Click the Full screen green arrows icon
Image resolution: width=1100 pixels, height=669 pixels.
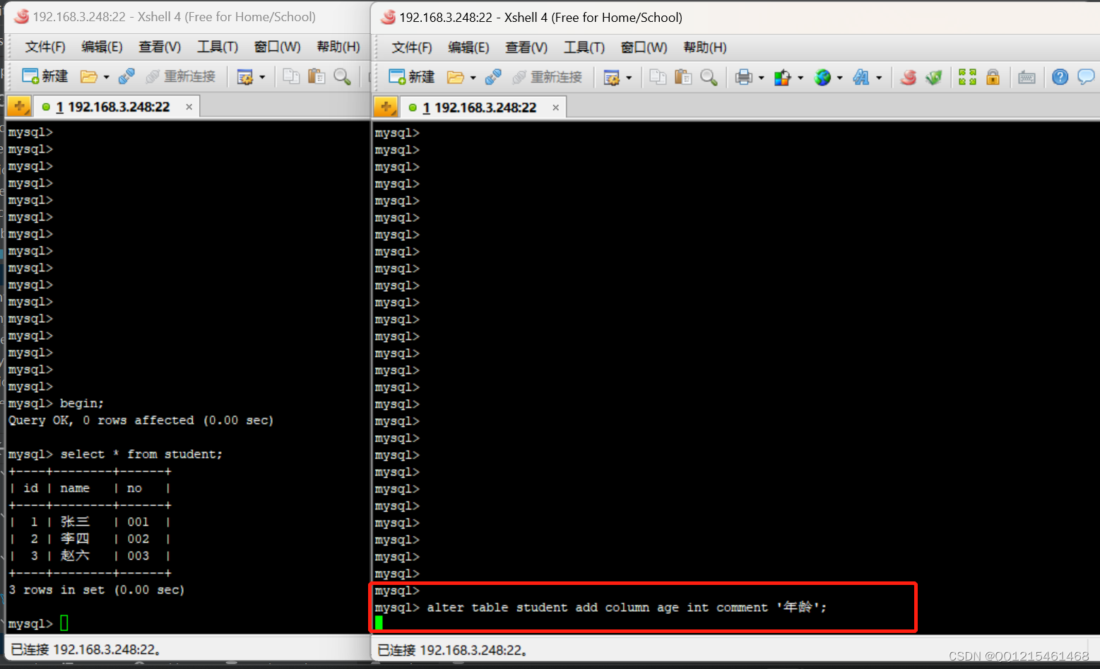tap(967, 77)
